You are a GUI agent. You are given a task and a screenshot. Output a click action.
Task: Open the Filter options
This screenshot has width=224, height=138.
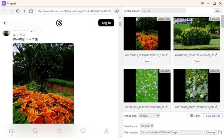[x=195, y=116]
